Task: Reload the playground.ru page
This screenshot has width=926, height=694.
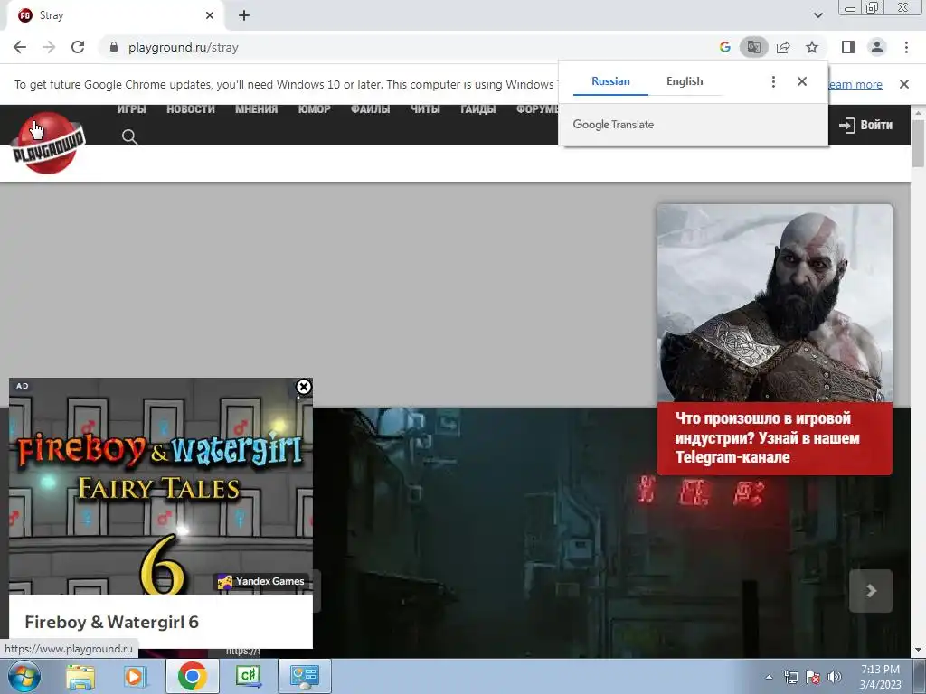Action: tap(78, 47)
